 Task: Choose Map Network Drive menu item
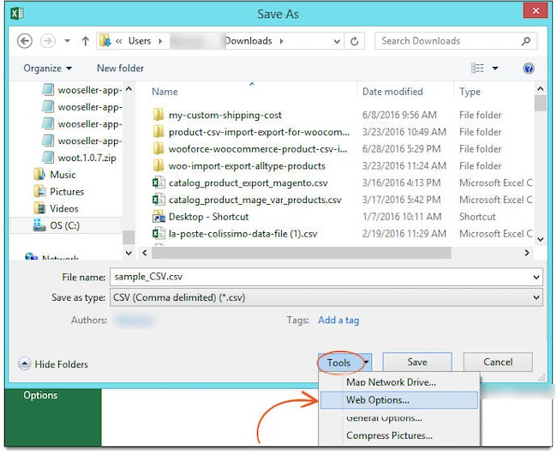(399, 382)
